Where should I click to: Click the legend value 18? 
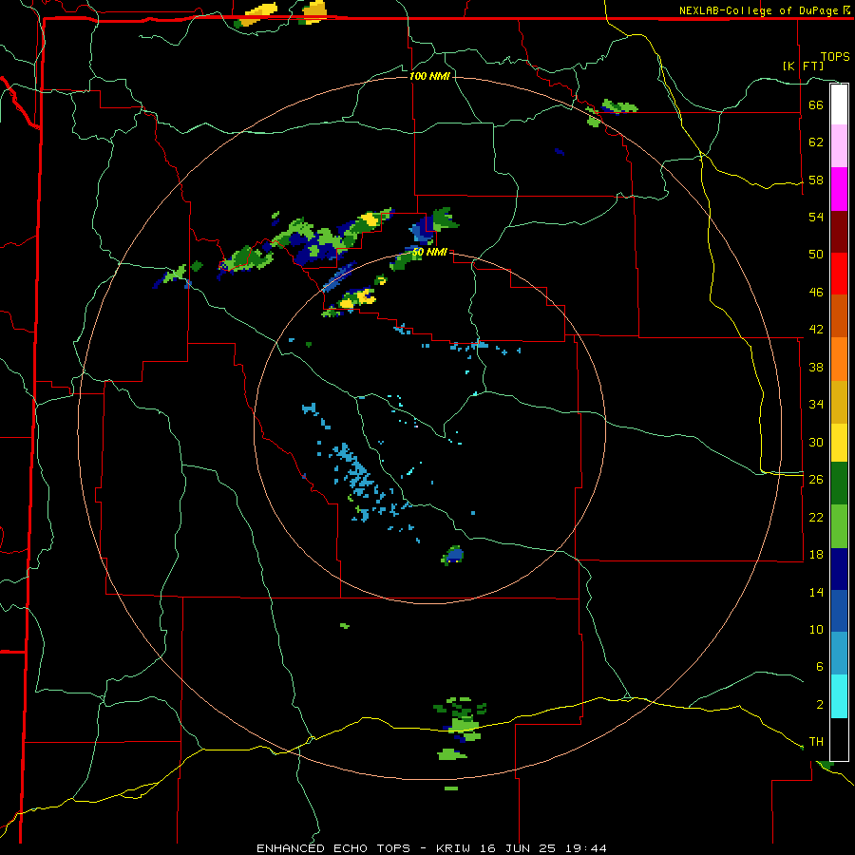tap(816, 554)
